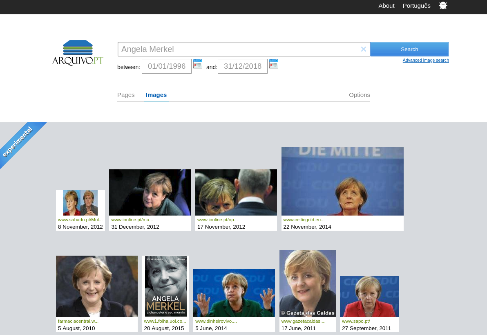Click the Search button
Image resolution: width=487 pixels, height=335 pixels.
click(x=409, y=49)
